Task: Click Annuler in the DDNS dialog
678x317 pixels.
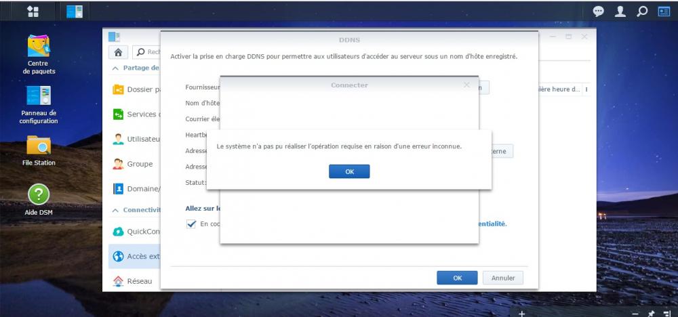Action: [503, 278]
